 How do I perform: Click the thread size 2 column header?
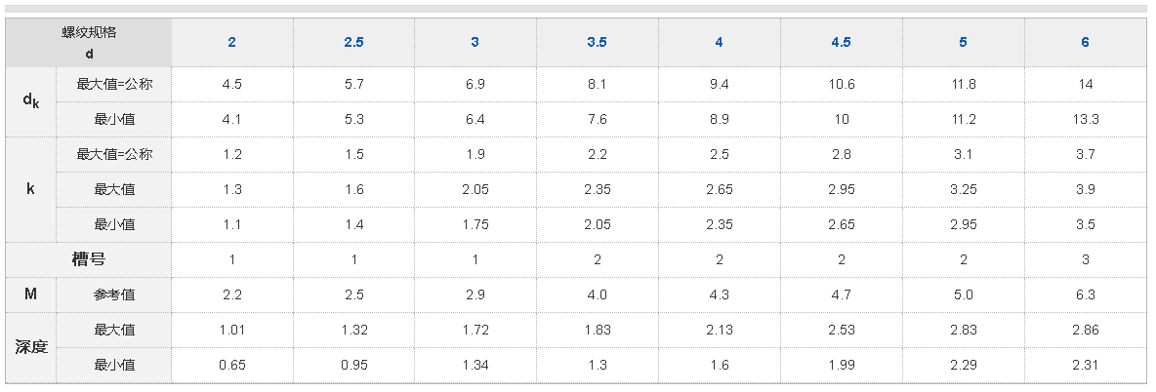(x=231, y=42)
